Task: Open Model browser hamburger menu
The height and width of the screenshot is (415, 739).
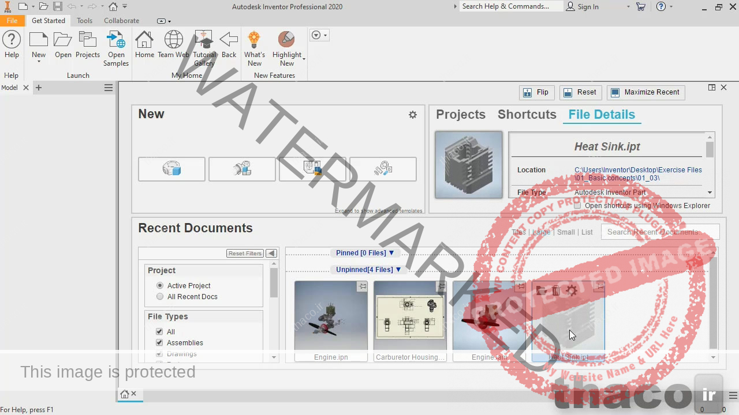Action: click(x=108, y=88)
